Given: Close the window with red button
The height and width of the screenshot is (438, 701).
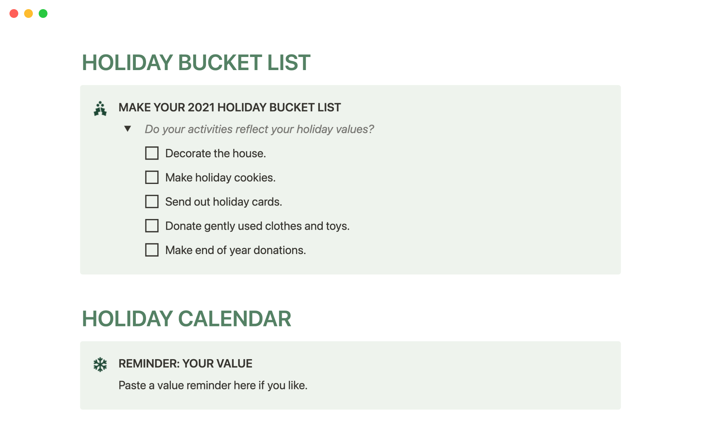Looking at the screenshot, I should pos(14,14).
